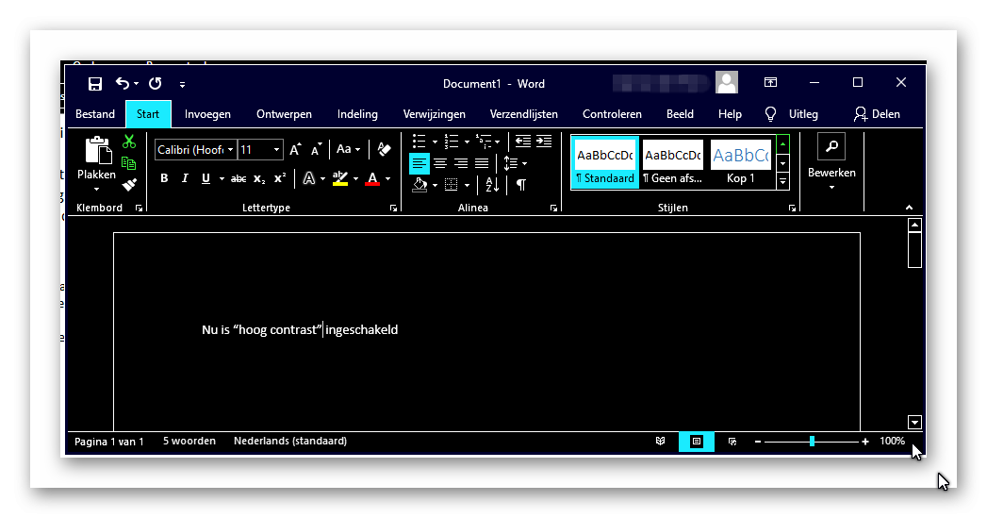Toggle Underline formatting
The image size is (987, 518).
click(206, 178)
